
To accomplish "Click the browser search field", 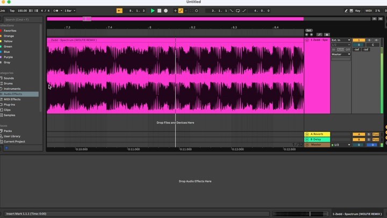I will [21, 19].
